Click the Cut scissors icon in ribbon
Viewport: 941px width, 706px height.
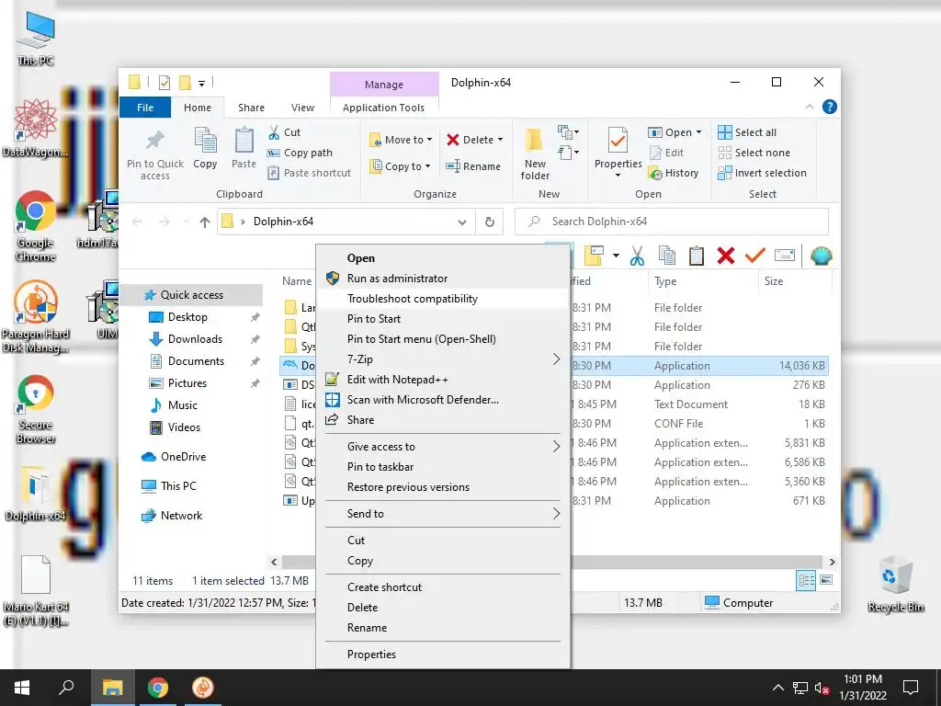pos(274,132)
